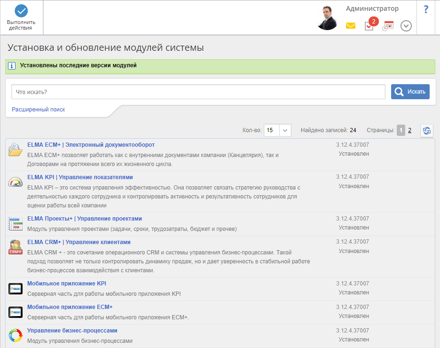Click 'Установлен' status of ELMA Проекты+ row
The image size is (440, 348).
pos(354,228)
